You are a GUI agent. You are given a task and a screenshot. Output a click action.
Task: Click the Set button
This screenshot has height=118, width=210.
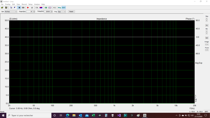pyautogui.click(x=207, y=38)
